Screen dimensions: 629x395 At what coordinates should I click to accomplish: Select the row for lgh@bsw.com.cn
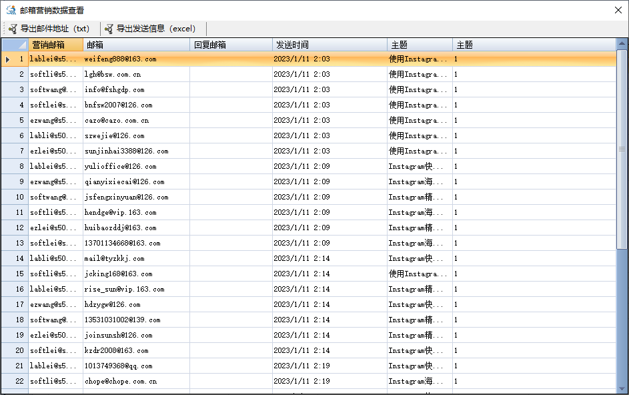(x=133, y=74)
